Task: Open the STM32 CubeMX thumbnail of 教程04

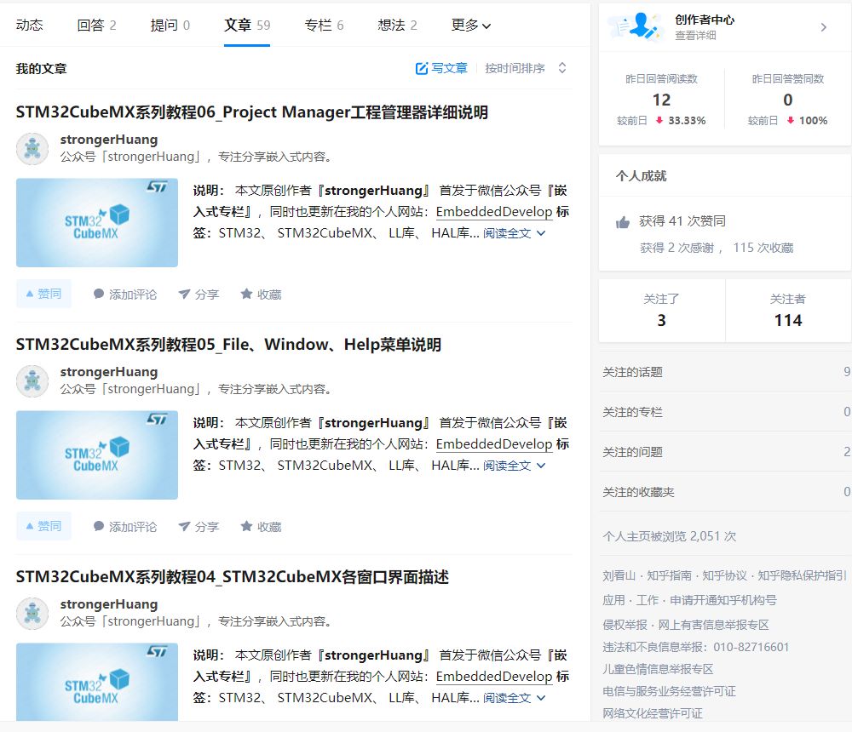Action: 97,682
